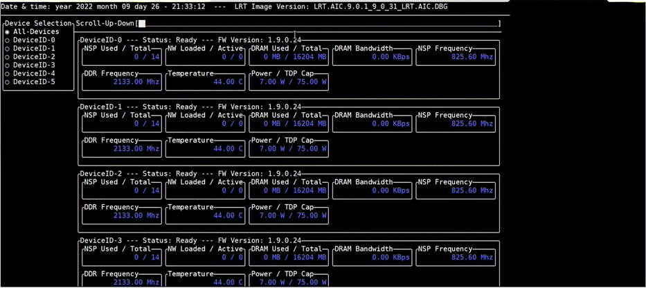Select the DeviceID-3 radio option
Image resolution: width=646 pixels, height=288 pixels.
[x=30, y=65]
